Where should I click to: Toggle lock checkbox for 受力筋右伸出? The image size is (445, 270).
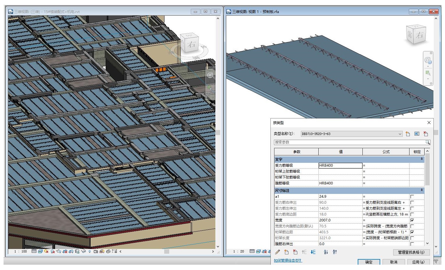click(x=412, y=202)
